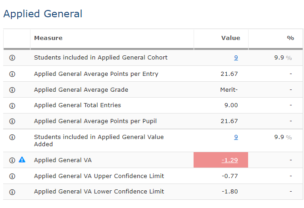Click the Applied General section heading

tap(43, 14)
